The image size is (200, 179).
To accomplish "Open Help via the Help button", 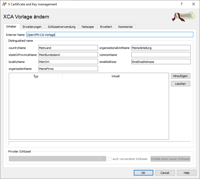I will pyautogui.click(x=187, y=173).
